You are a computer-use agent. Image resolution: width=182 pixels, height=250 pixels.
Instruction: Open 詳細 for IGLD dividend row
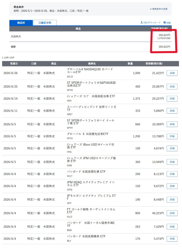(172, 213)
